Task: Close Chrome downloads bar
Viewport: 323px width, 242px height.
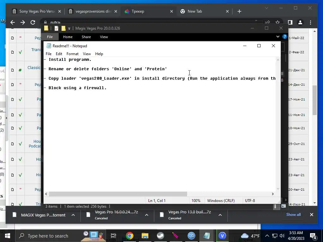Action: 311,215
